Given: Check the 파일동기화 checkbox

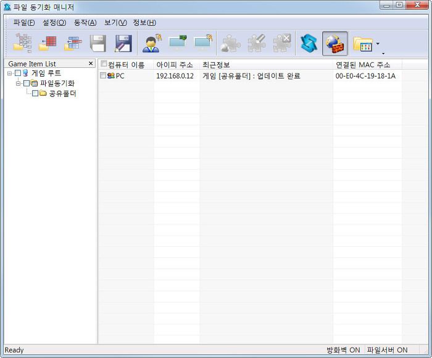Looking at the screenshot, I should 27,83.
